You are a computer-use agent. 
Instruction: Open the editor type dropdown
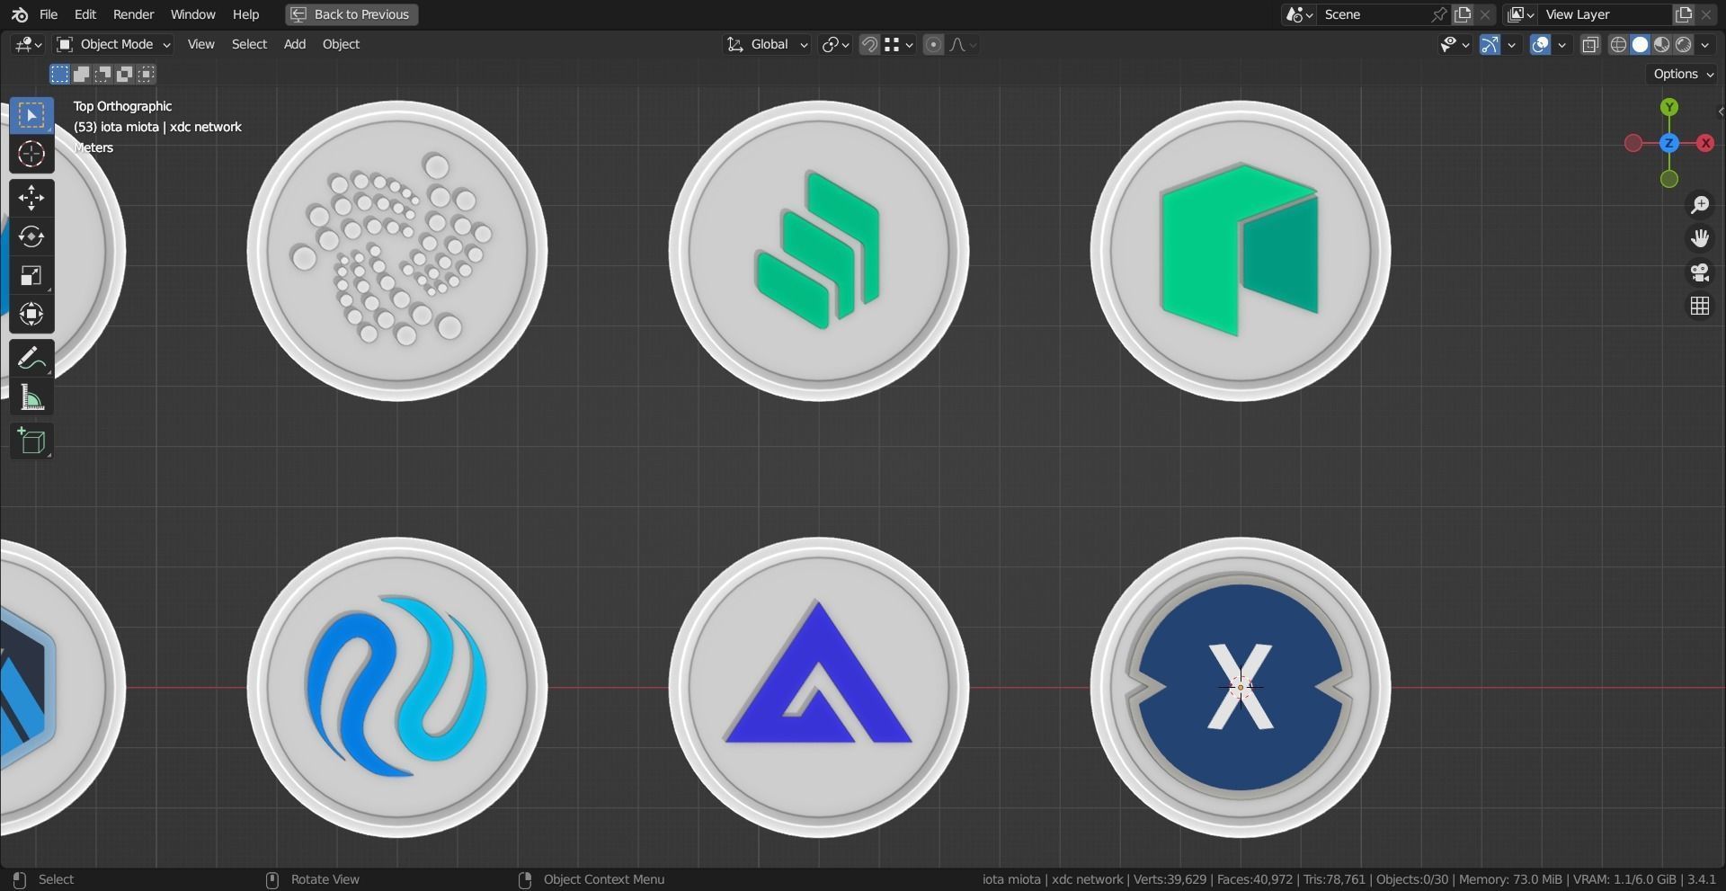[x=28, y=44]
